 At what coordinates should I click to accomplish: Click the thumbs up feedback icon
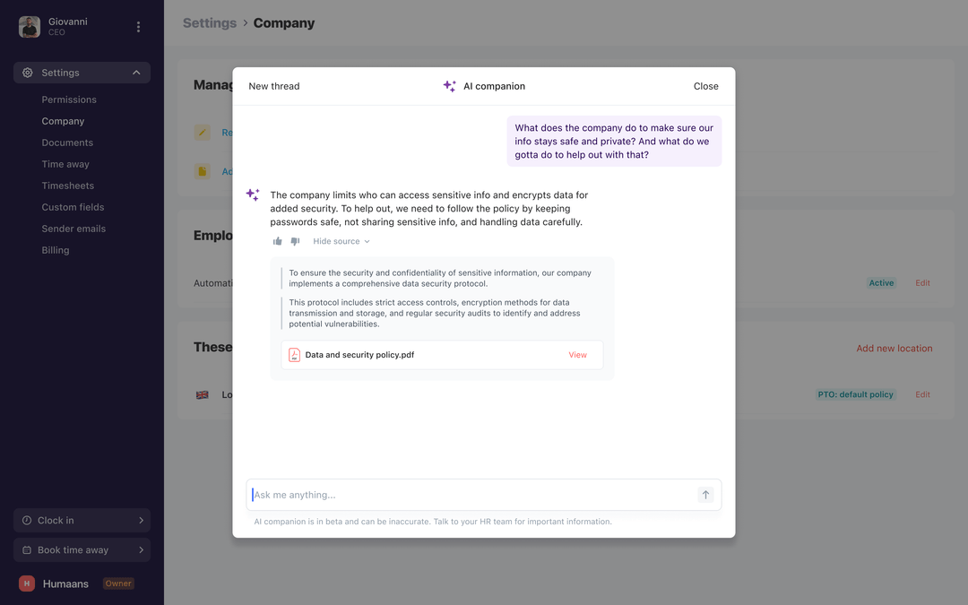[x=277, y=241]
